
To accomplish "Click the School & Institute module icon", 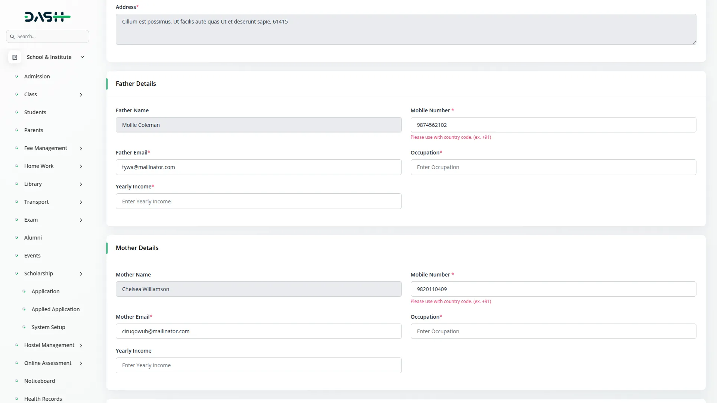I will (15, 57).
